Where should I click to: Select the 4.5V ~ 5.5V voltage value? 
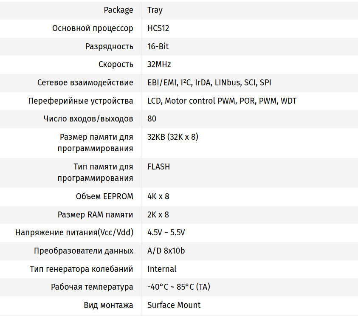166,232
